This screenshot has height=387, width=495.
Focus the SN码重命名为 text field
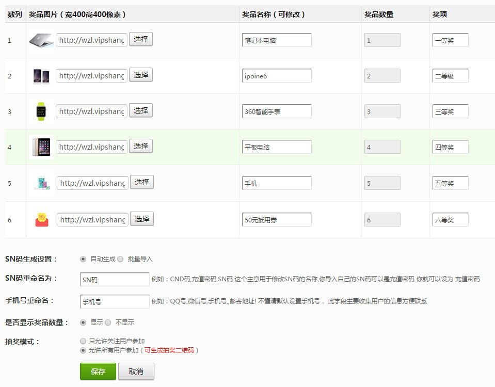(115, 280)
